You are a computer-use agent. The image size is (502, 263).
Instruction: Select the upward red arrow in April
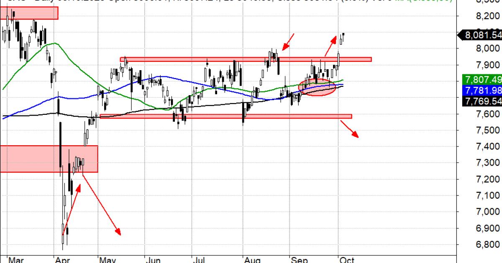[71, 209]
